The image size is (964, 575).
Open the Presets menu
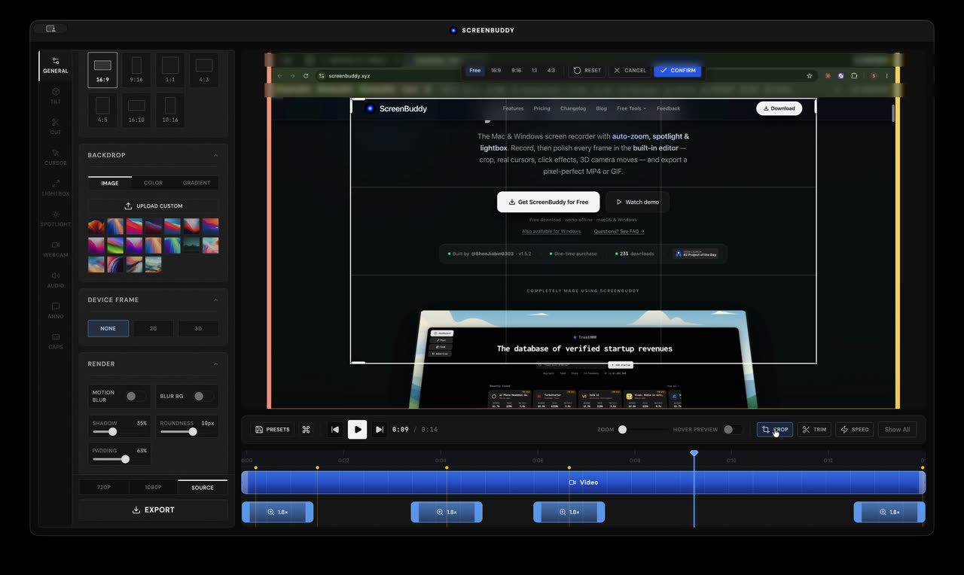(272, 430)
